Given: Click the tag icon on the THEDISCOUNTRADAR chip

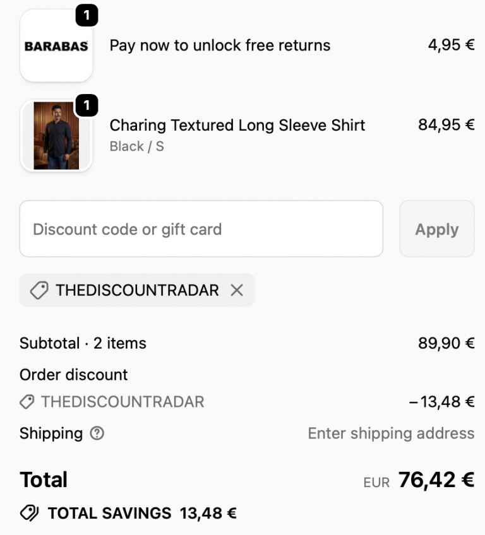Looking at the screenshot, I should pyautogui.click(x=39, y=290).
